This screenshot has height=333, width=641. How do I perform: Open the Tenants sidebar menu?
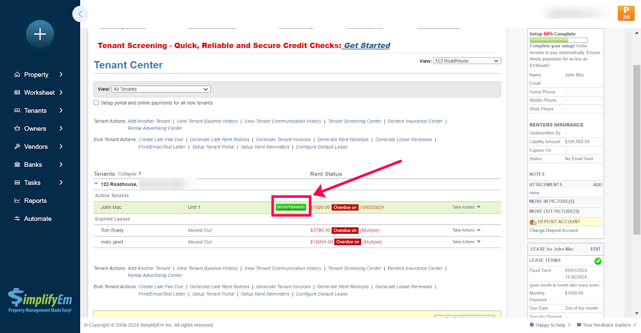pyautogui.click(x=35, y=110)
